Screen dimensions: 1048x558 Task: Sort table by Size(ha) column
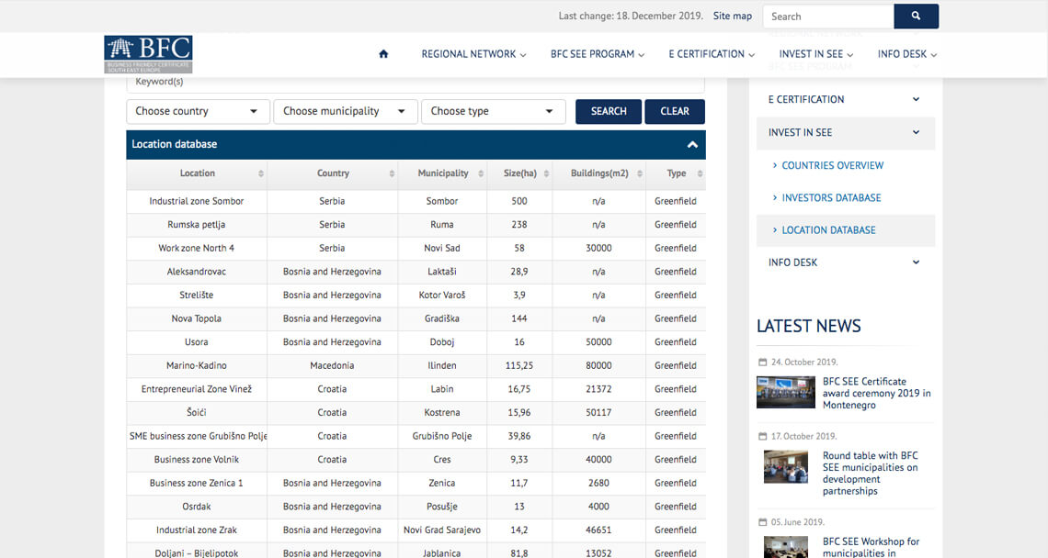(x=519, y=173)
